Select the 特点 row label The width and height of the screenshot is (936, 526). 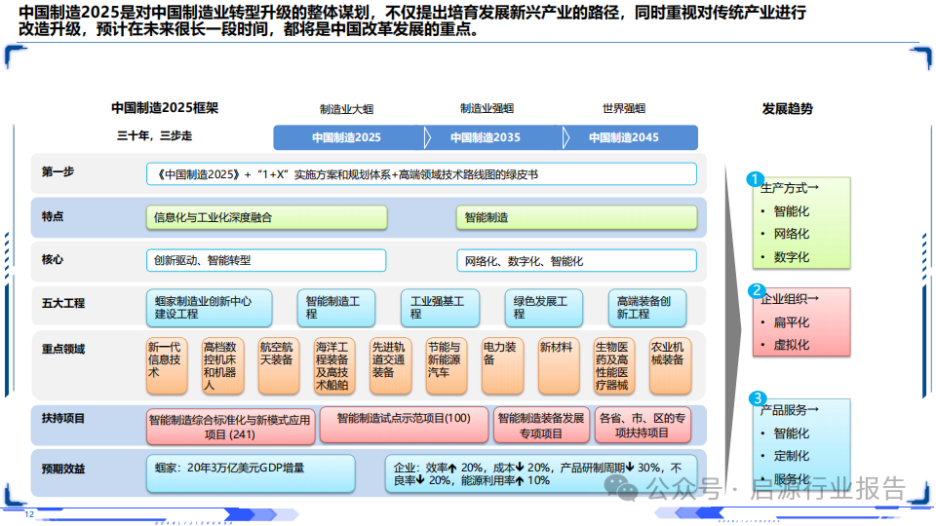pyautogui.click(x=53, y=216)
